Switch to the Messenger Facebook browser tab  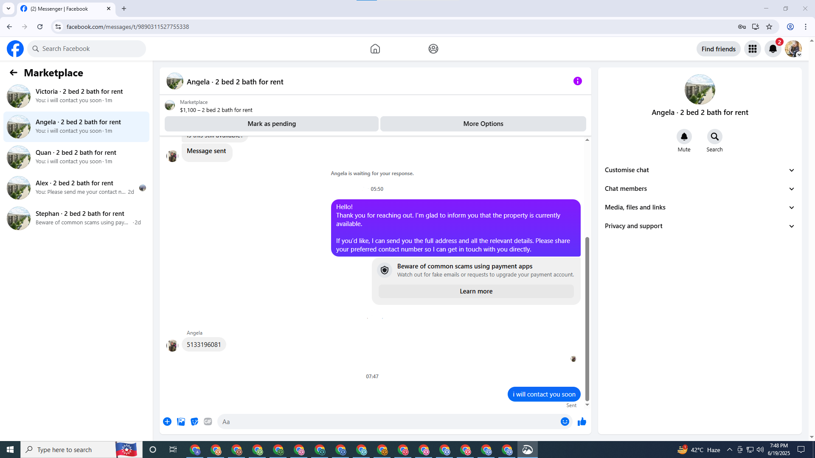coord(66,9)
